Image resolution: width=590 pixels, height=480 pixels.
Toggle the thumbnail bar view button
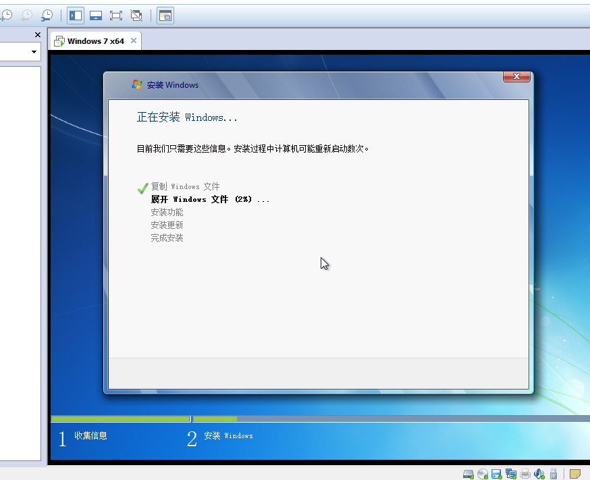point(96,16)
